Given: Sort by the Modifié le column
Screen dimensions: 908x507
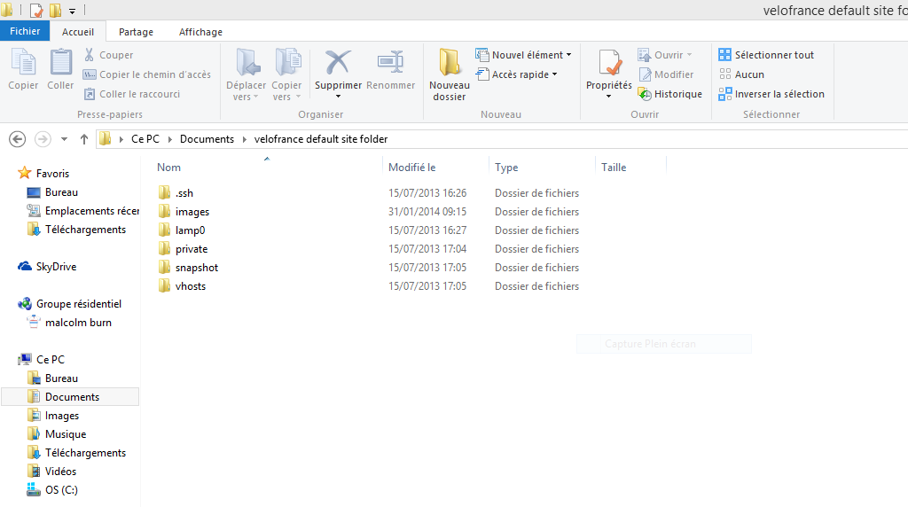Looking at the screenshot, I should [x=411, y=168].
